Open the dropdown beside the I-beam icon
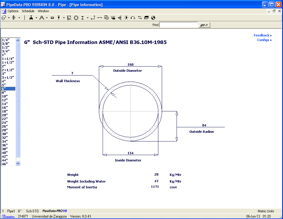The height and width of the screenshot is (219, 283). coord(88,18)
